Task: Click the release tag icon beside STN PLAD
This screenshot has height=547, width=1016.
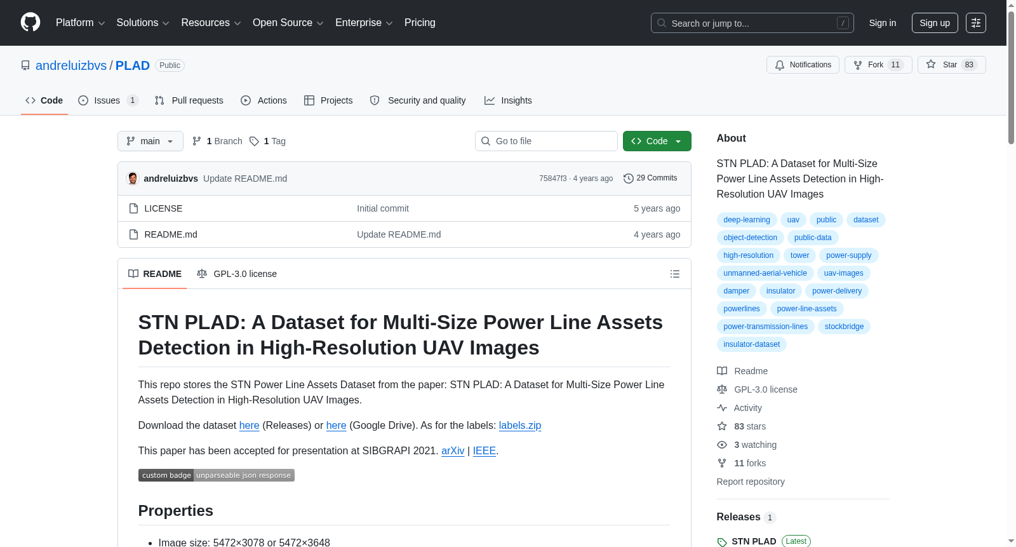Action: point(722,542)
